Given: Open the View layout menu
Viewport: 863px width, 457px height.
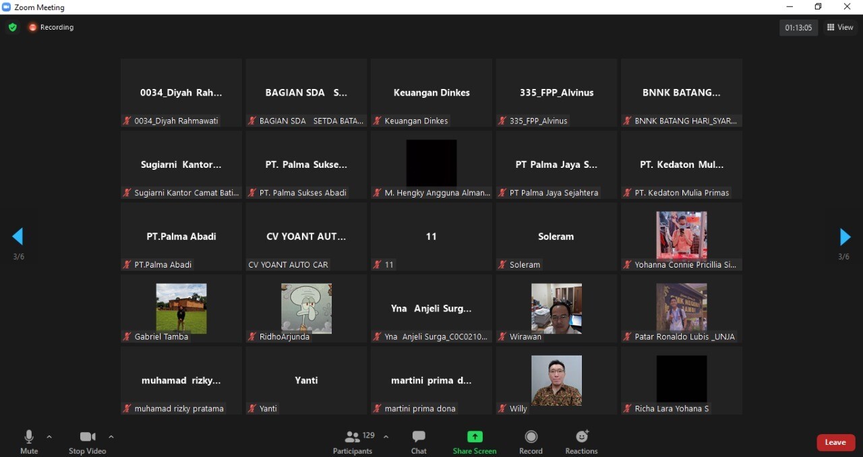Looking at the screenshot, I should click(840, 28).
